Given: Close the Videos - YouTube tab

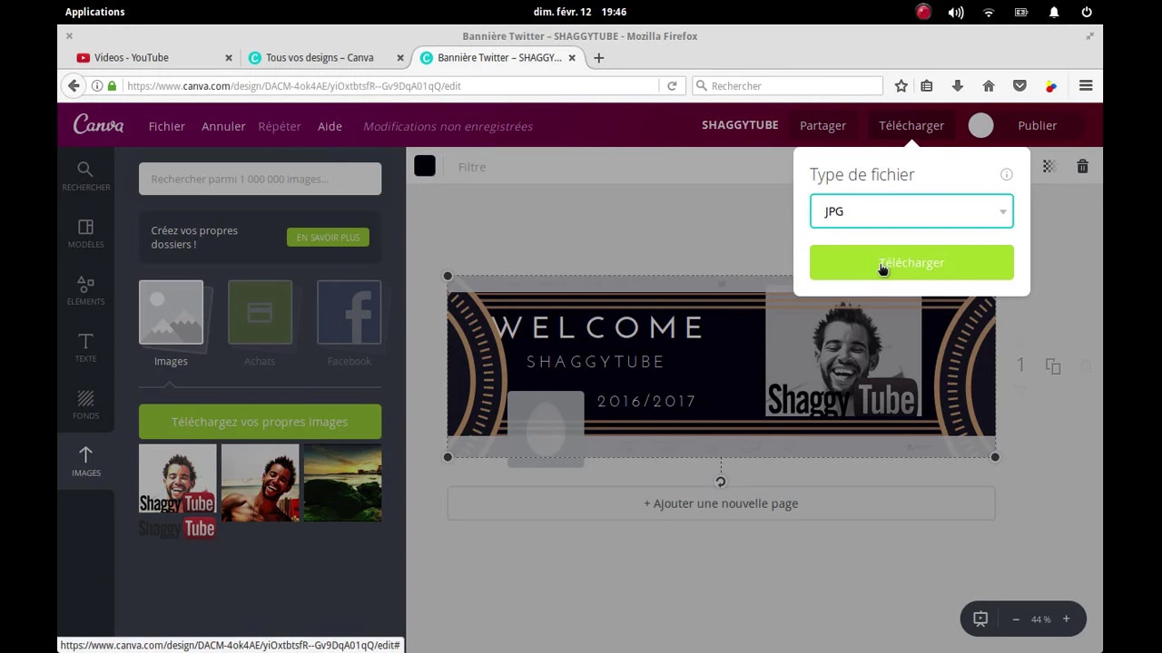Looking at the screenshot, I should pos(229,57).
